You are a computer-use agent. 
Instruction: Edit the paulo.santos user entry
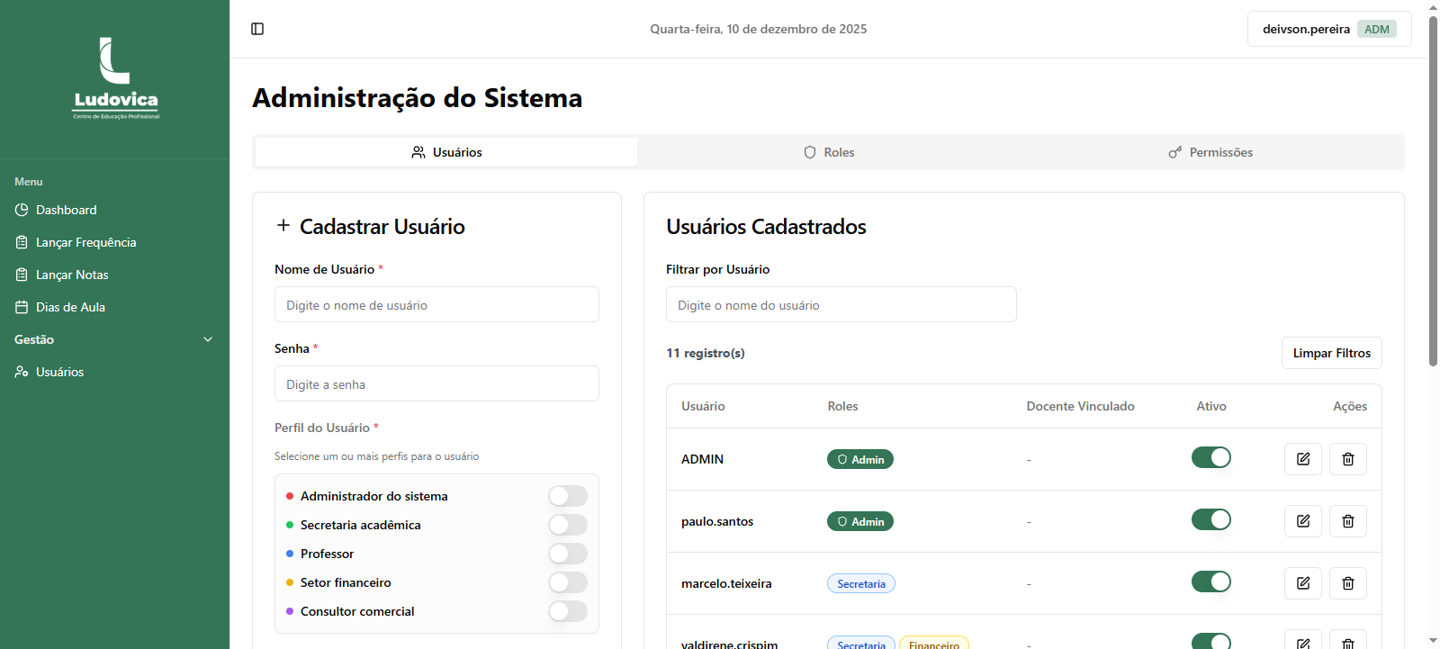click(x=1302, y=521)
